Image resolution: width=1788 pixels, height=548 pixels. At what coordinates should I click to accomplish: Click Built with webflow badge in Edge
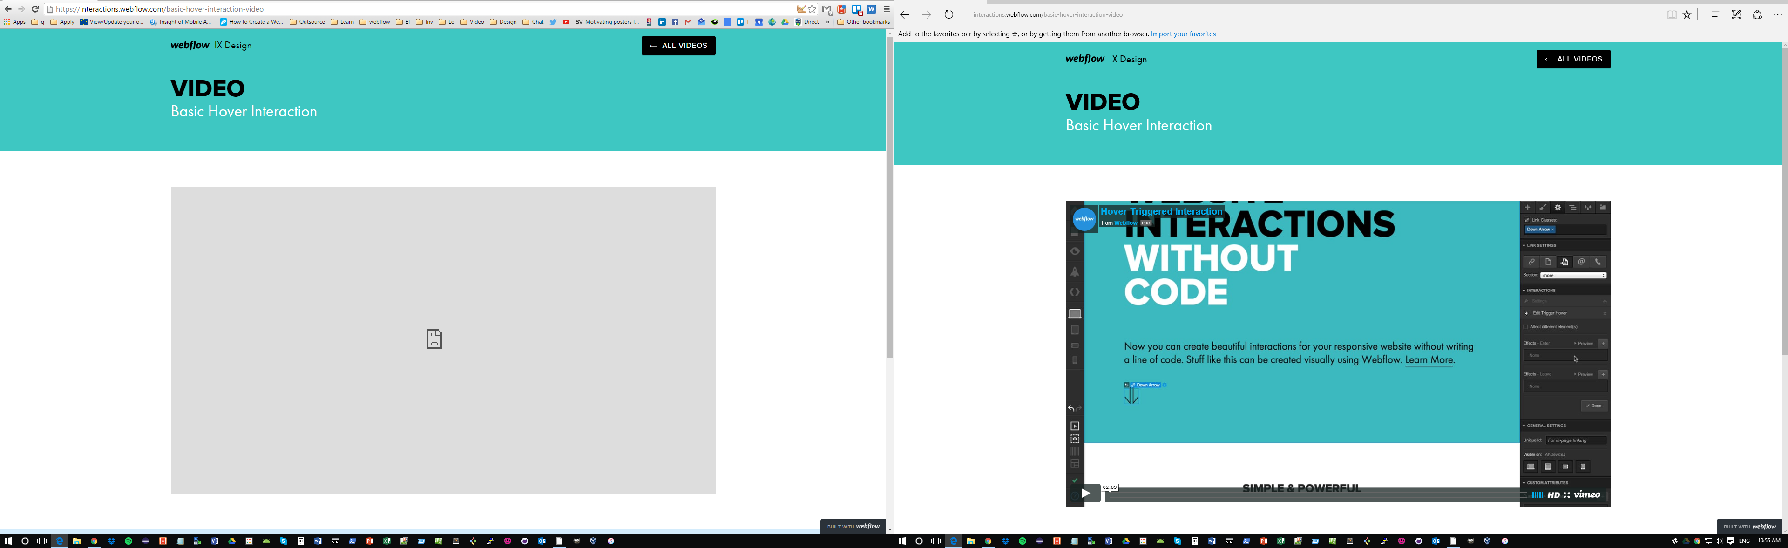click(x=1749, y=527)
